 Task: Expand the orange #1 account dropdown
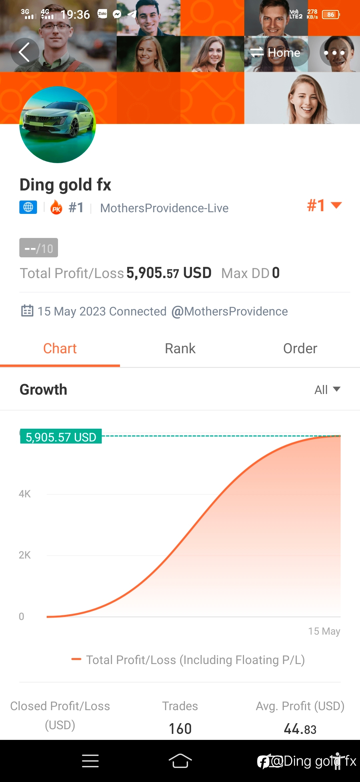[x=324, y=205]
